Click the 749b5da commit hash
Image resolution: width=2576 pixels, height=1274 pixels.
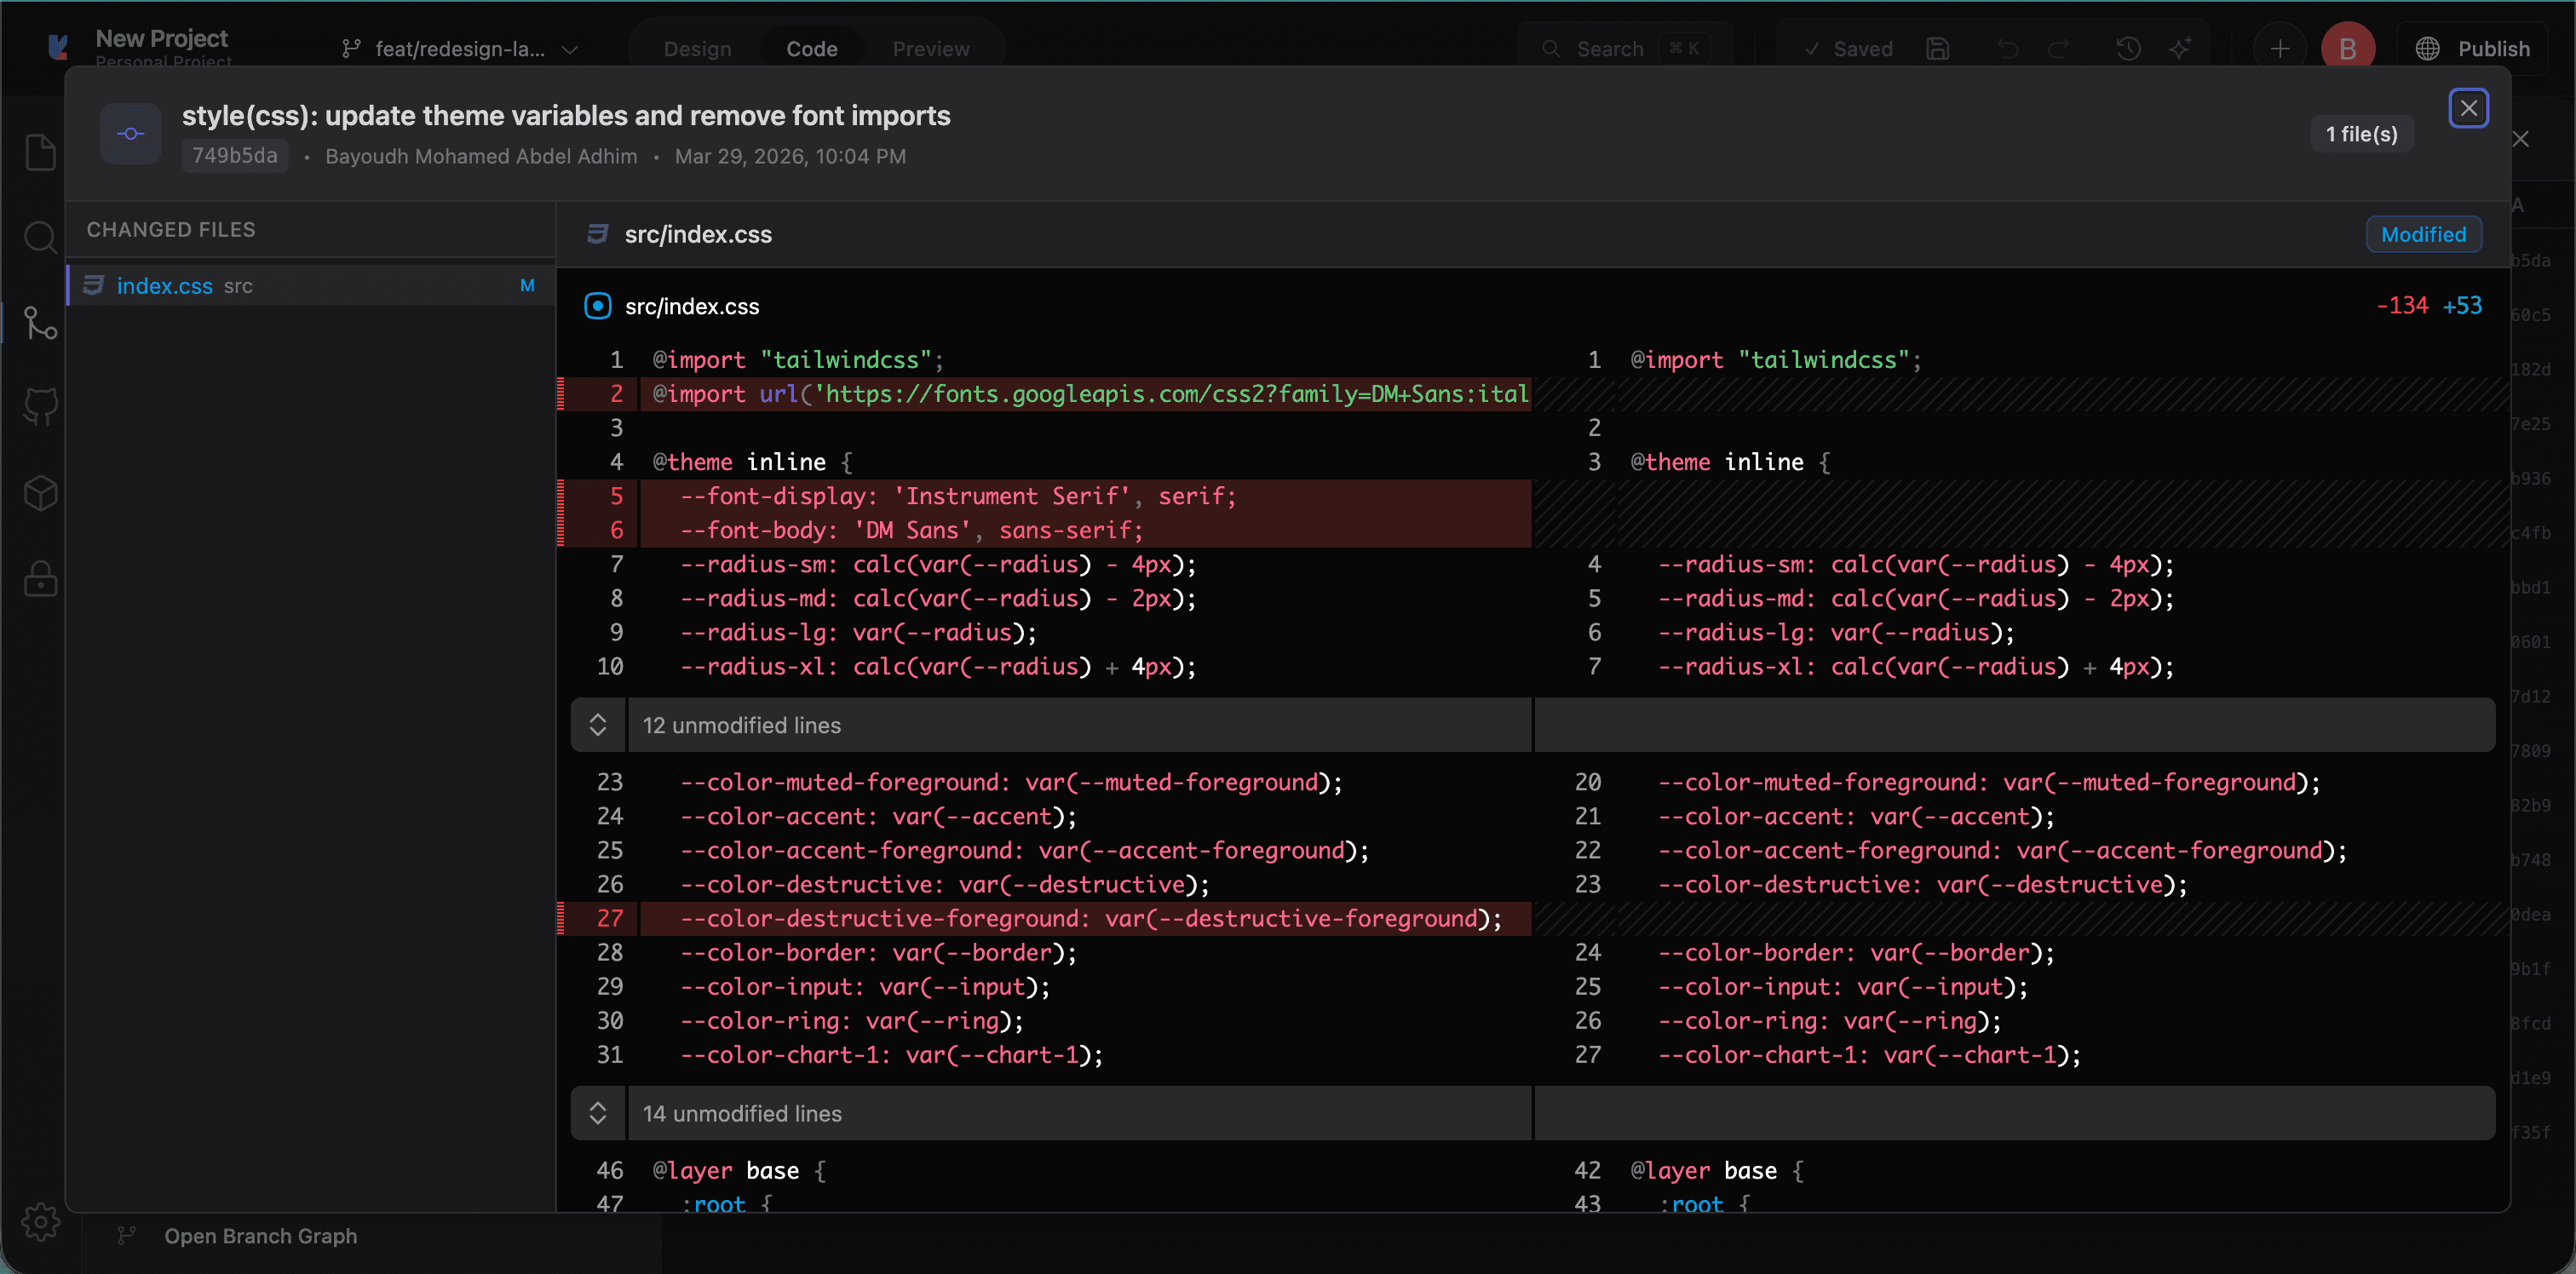point(235,155)
